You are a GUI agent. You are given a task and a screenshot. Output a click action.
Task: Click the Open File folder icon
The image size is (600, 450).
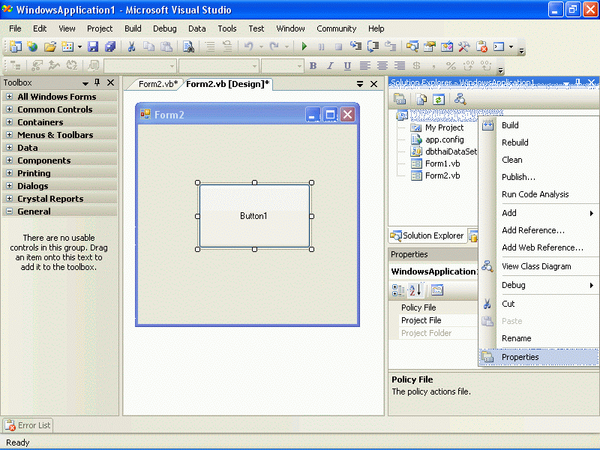(x=50, y=46)
